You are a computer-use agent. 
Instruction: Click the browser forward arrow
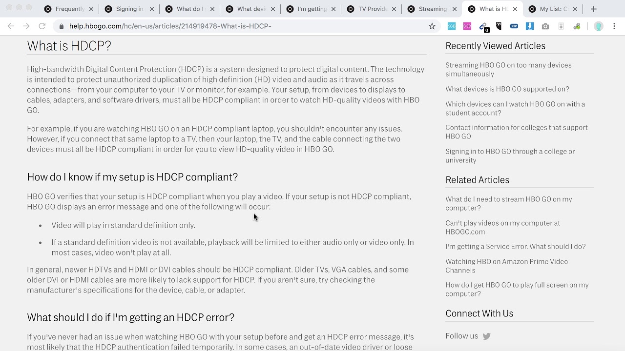pyautogui.click(x=26, y=26)
